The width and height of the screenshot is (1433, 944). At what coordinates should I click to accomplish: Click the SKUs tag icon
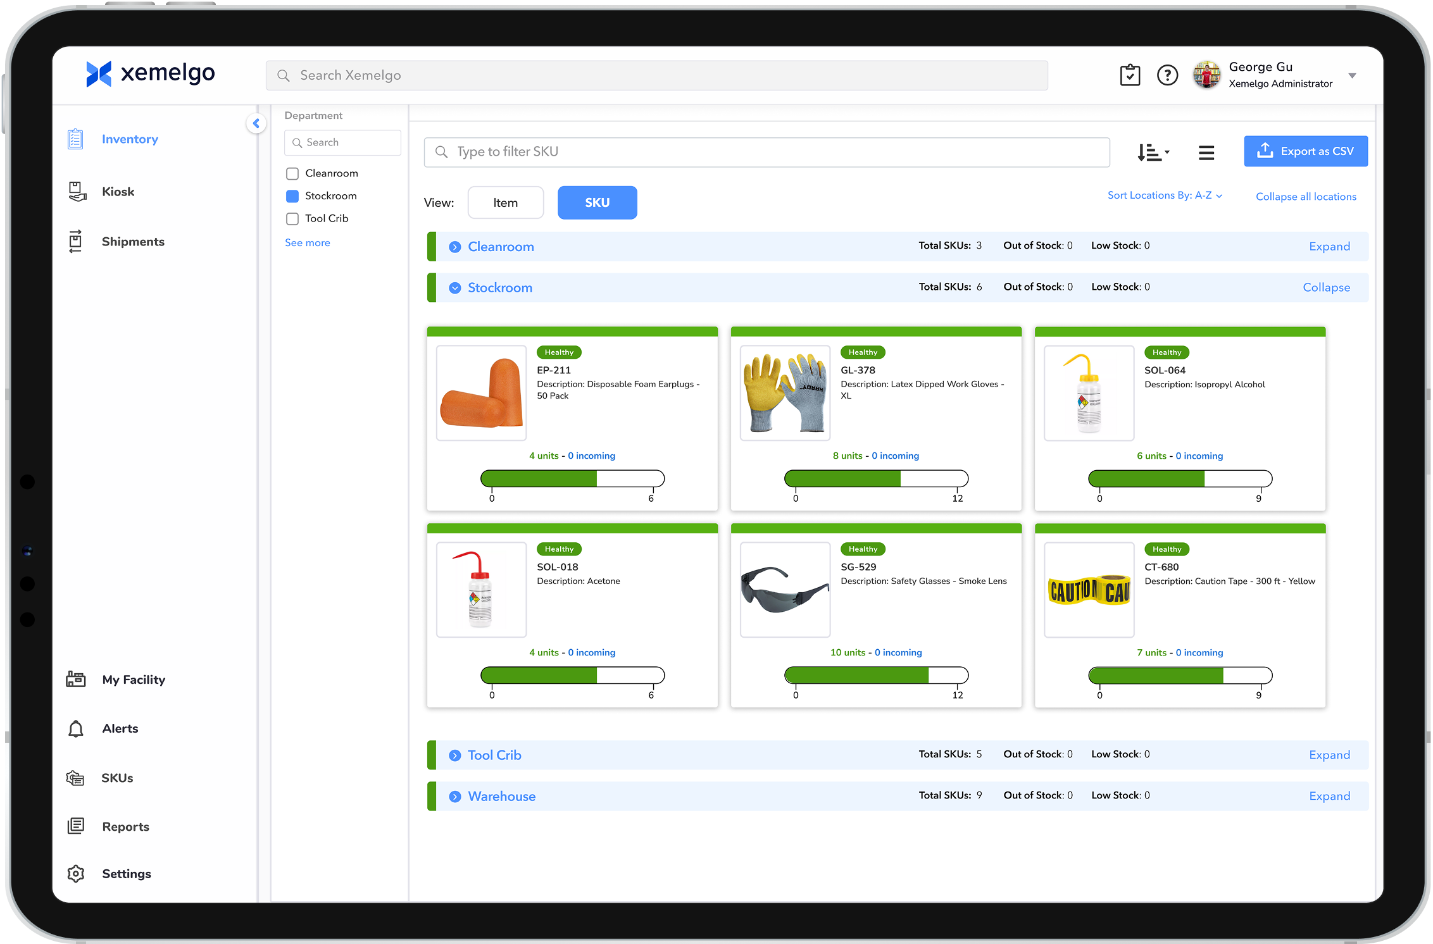point(75,778)
